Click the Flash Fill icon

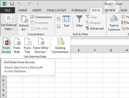pos(123,17)
